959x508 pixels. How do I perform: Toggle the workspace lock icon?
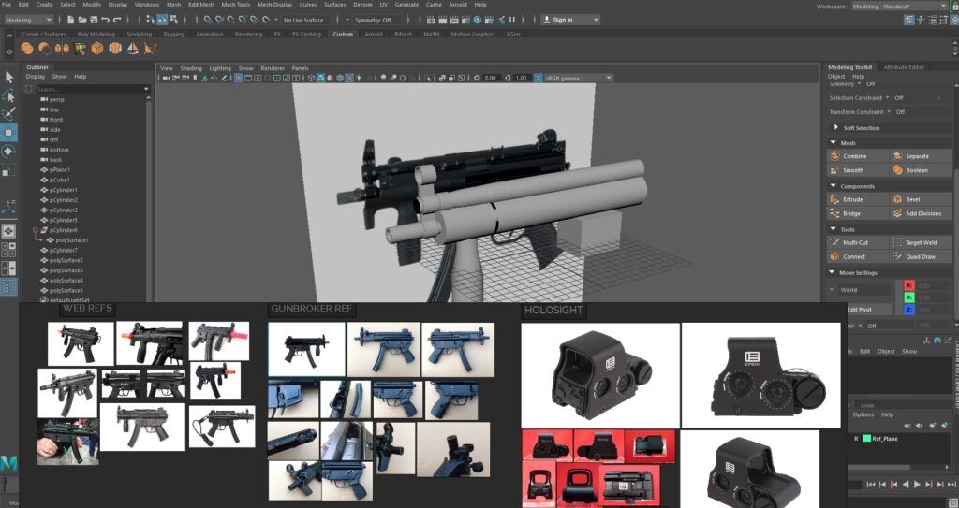coord(954,7)
